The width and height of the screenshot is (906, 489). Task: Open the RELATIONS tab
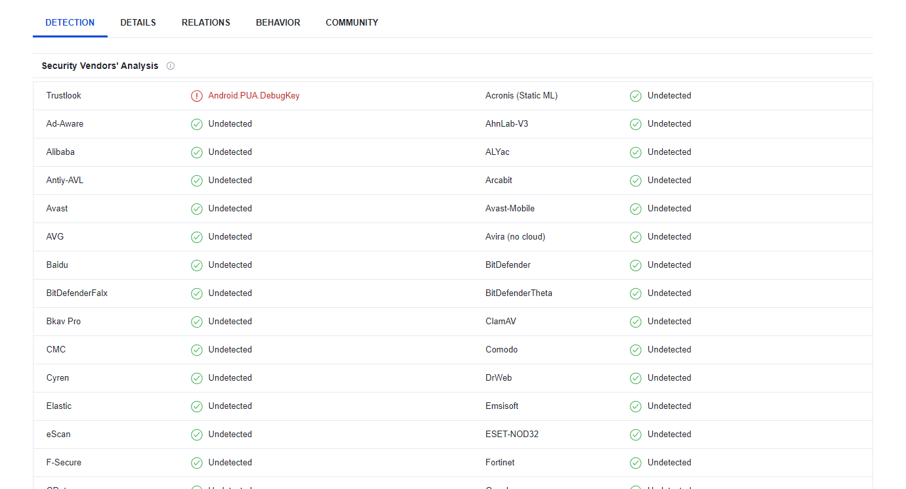point(206,22)
